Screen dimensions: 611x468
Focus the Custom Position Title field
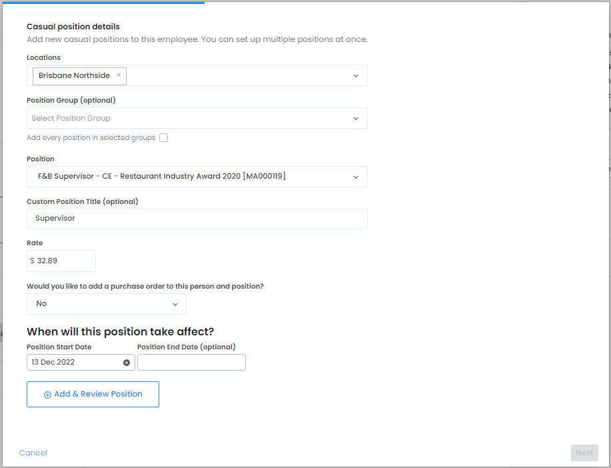pos(197,219)
